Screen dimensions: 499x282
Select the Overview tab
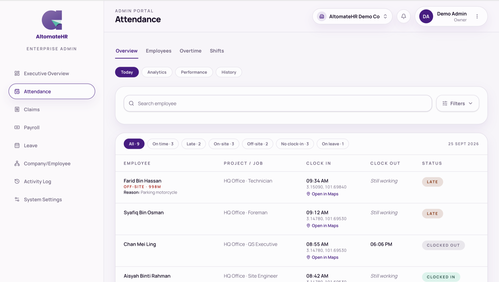[127, 51]
